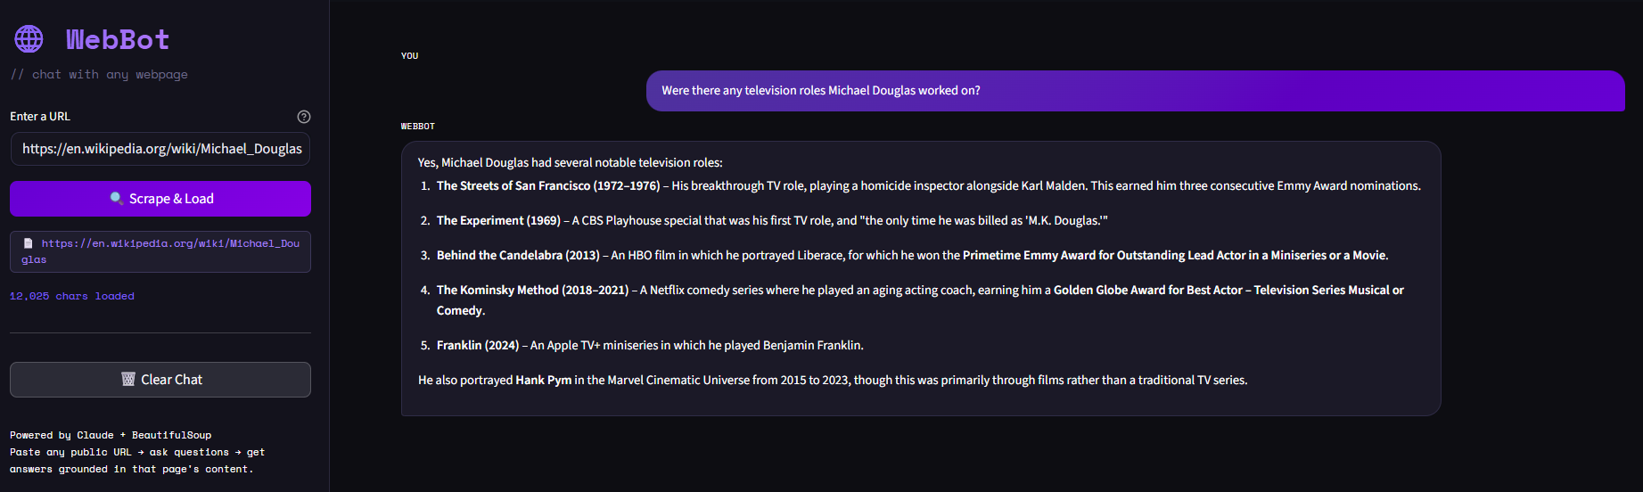Focus the Enter a URL input field
The height and width of the screenshot is (492, 1643).
point(160,149)
